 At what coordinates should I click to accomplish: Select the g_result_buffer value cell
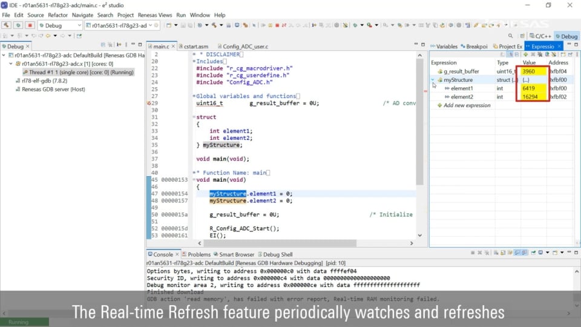tap(529, 71)
